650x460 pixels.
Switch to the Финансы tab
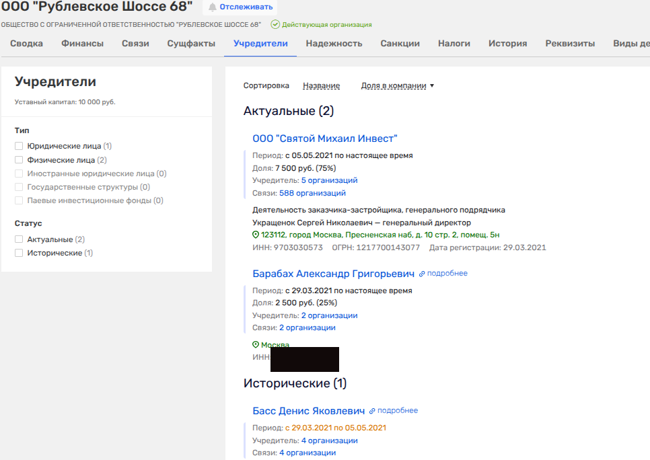point(82,44)
